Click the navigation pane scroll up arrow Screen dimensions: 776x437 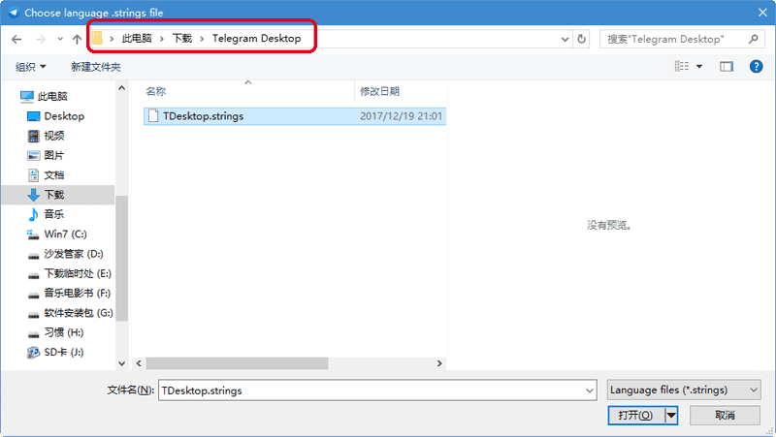tap(122, 88)
